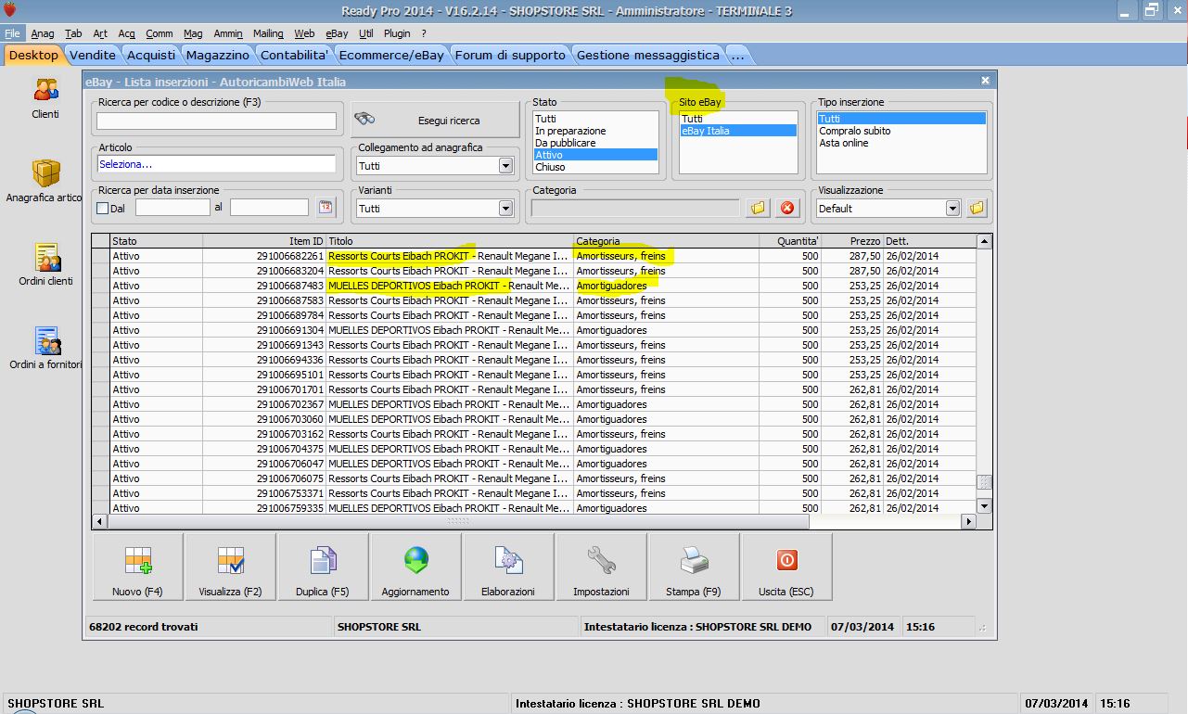
Task: Click the search by code or description field
Action: (x=216, y=121)
